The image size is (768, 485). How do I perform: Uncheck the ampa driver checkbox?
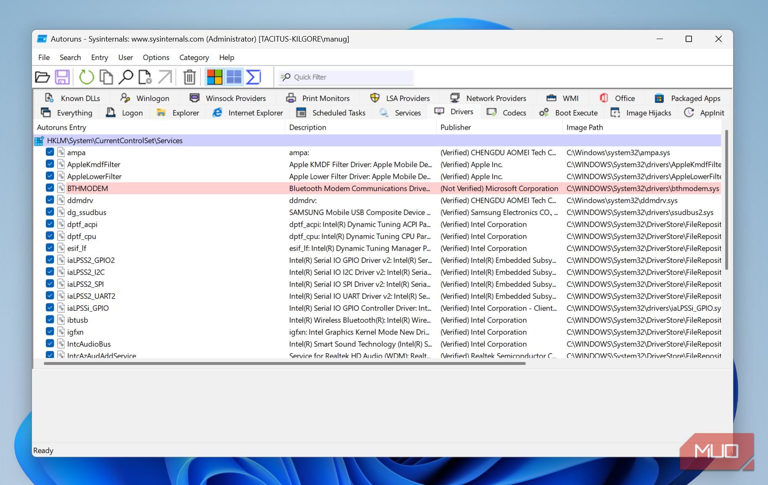50,152
